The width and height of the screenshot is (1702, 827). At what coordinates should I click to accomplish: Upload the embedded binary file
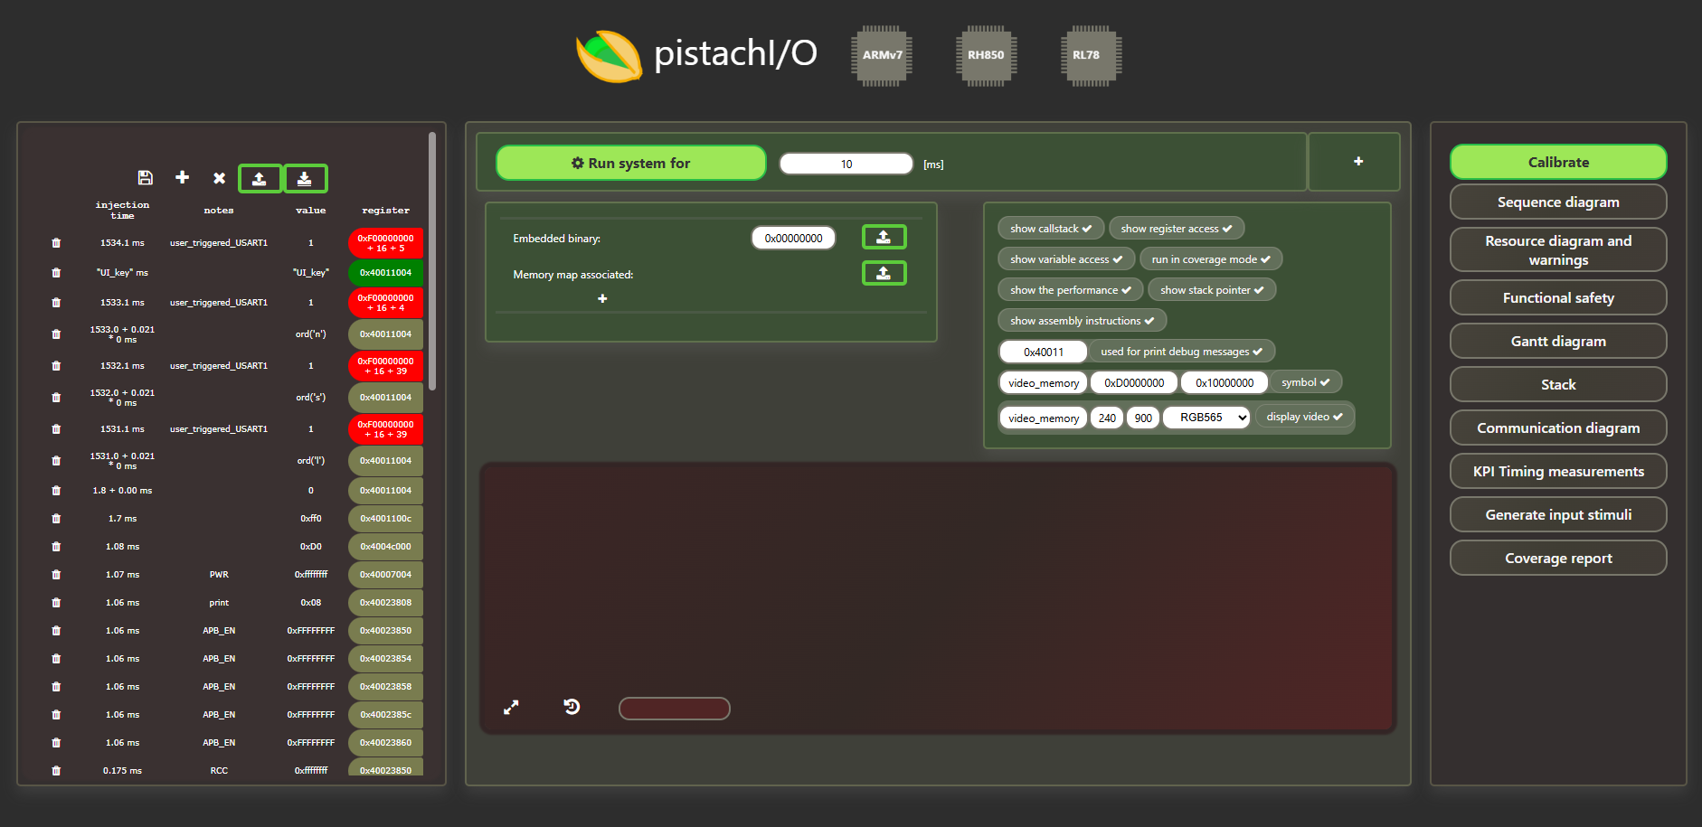coord(884,238)
